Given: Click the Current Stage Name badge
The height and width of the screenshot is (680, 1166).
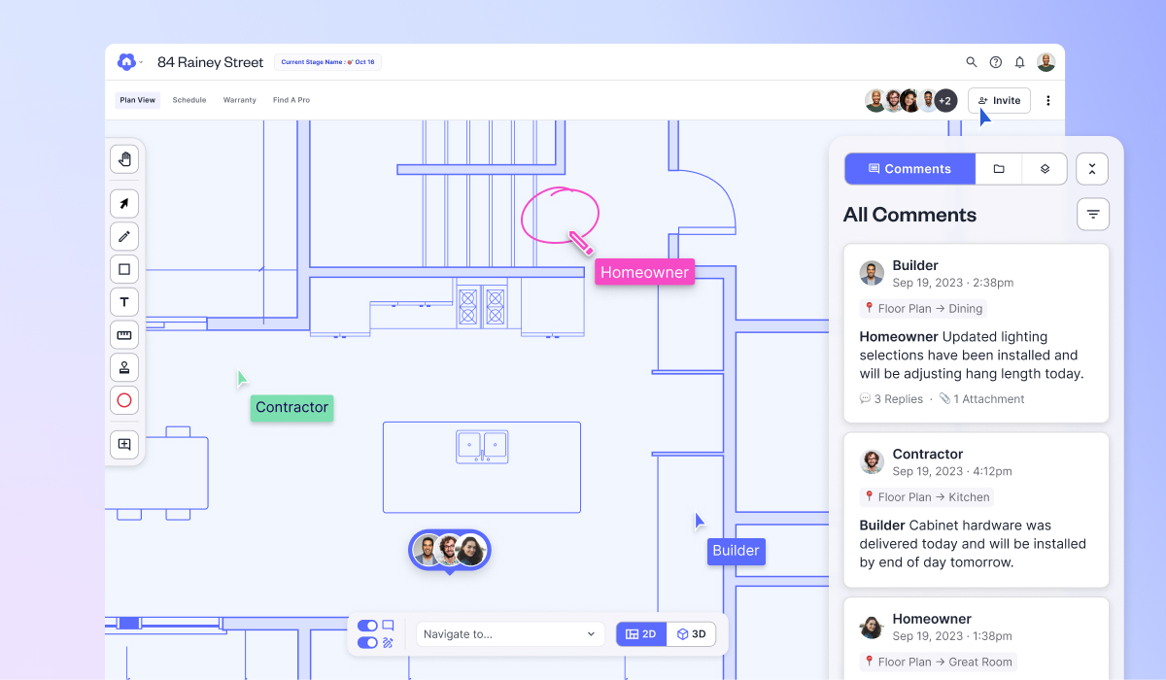Looking at the screenshot, I should pos(327,62).
